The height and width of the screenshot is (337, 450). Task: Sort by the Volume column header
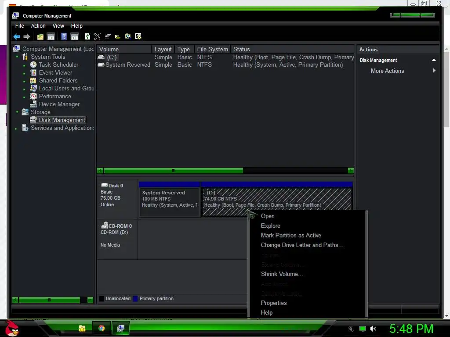(x=124, y=49)
